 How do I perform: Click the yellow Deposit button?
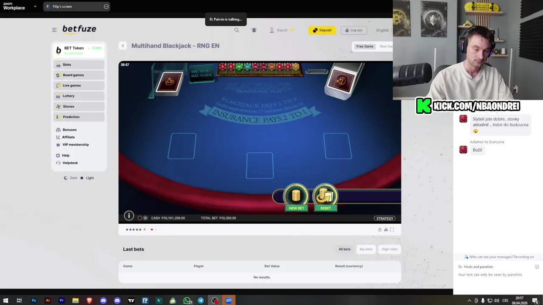(322, 30)
